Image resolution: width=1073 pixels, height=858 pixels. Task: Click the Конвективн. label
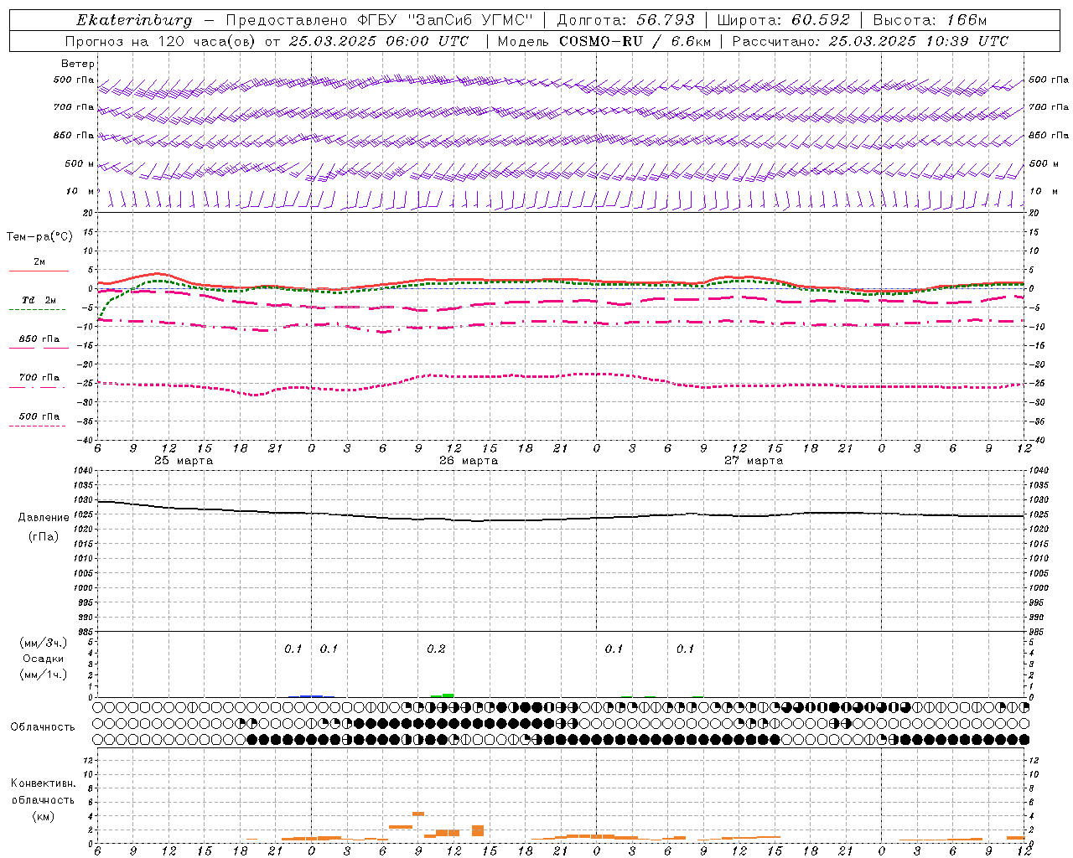tap(43, 783)
